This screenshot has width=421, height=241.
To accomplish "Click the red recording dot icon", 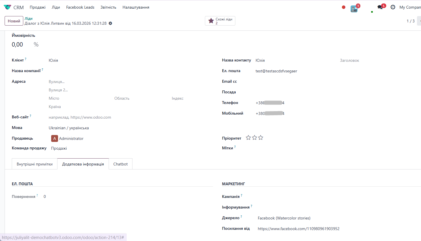I will 343,7.
